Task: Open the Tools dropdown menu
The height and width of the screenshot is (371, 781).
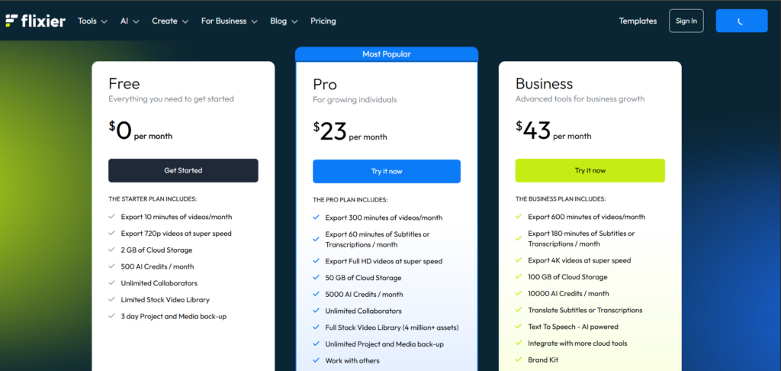Action: [92, 21]
